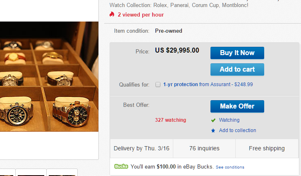The width and height of the screenshot is (301, 176).
Task: Click the Make Offer button
Action: [237, 106]
